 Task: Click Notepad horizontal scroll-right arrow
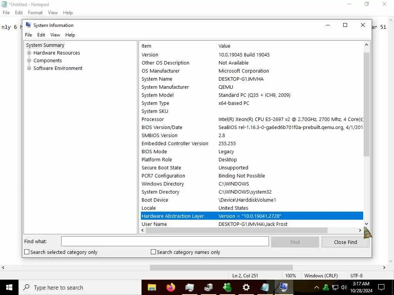pyautogui.click(x=384, y=268)
